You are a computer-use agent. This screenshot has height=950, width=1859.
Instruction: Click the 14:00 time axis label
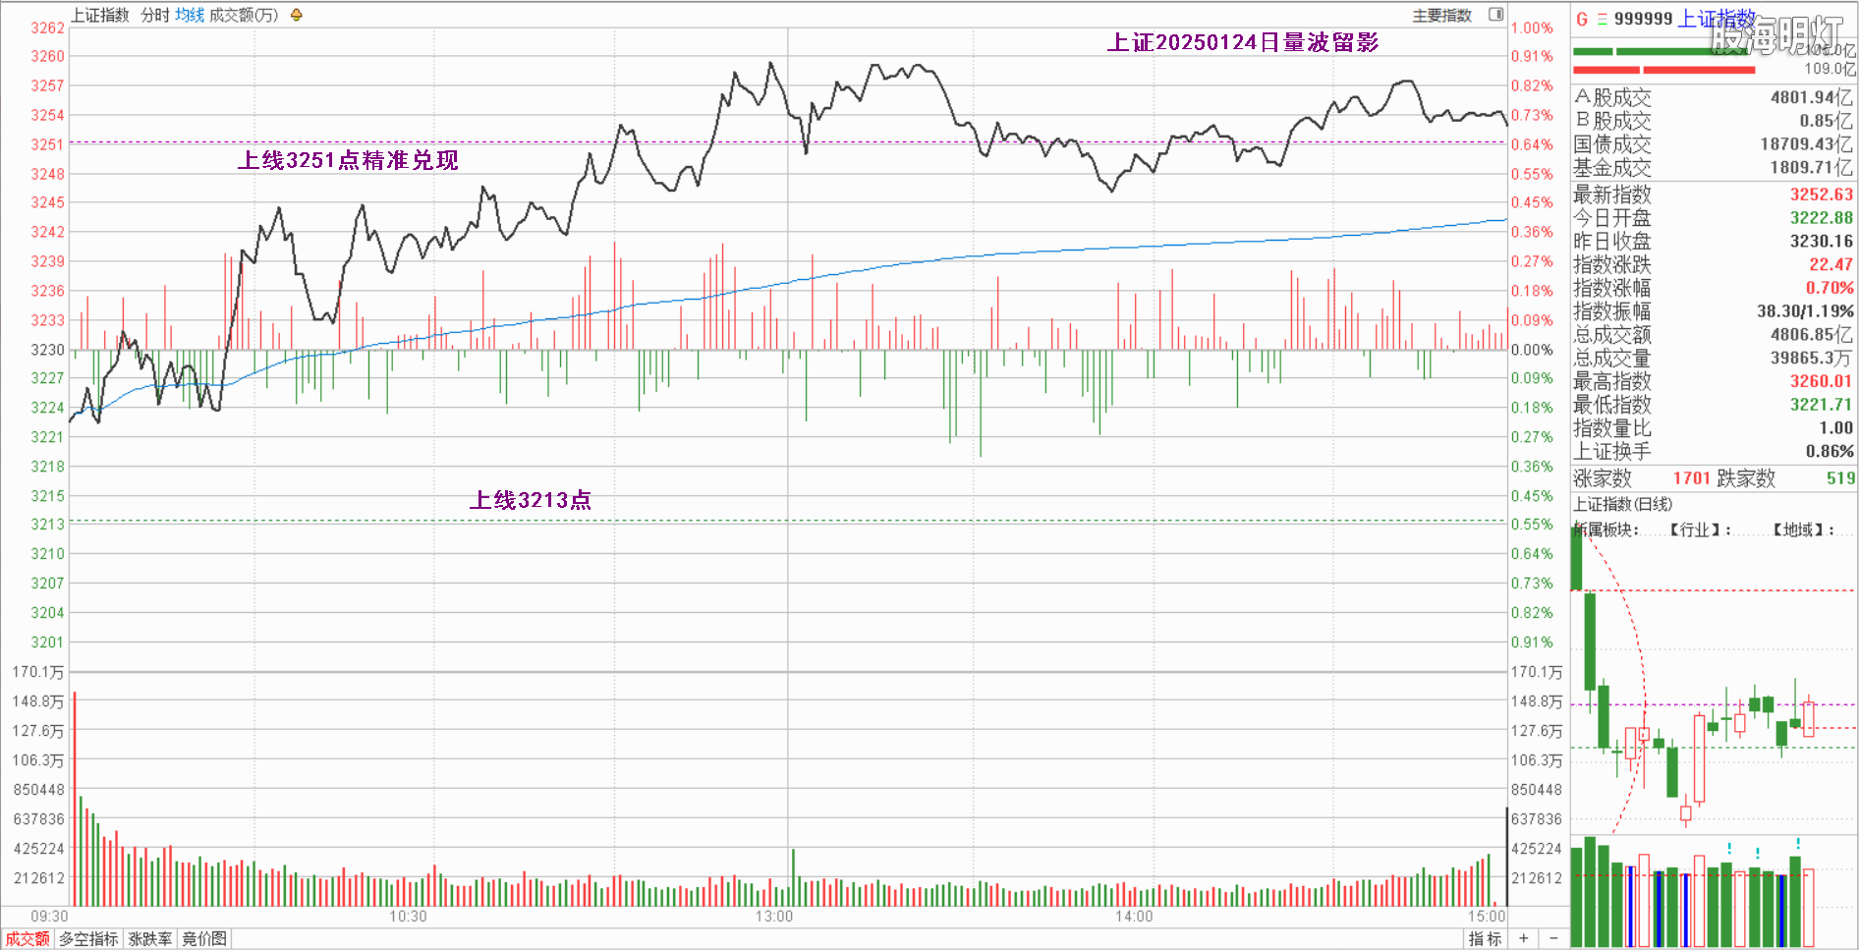pyautogui.click(x=1134, y=917)
